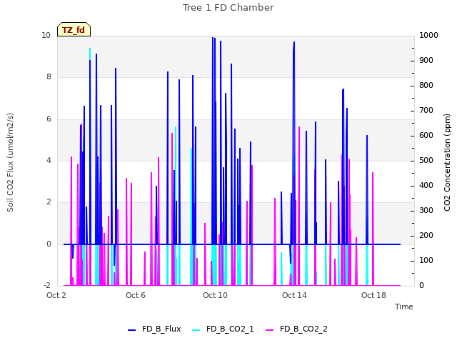Click the Oct 14 x-axis tick label
The height and width of the screenshot is (343, 457).
coord(294,295)
